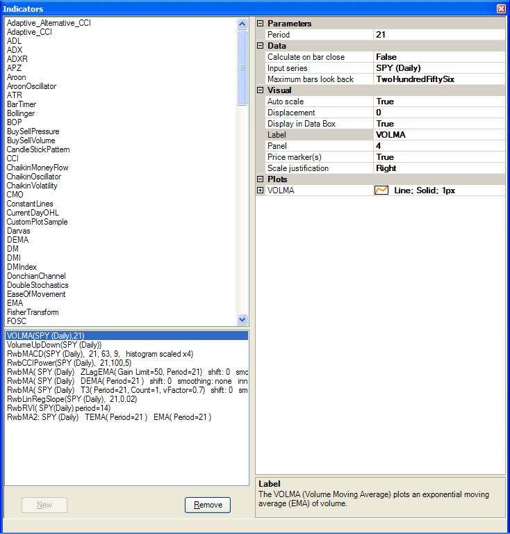Viewport: 510px width, 534px height.
Task: Select the APZ indicator
Action: [x=14, y=68]
